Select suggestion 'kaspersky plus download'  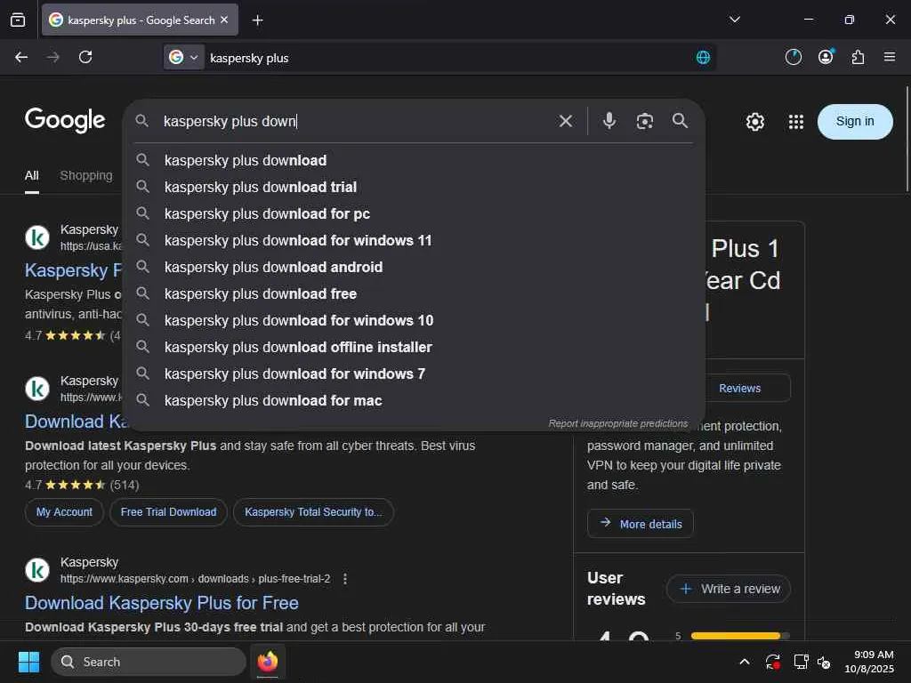coord(414,160)
